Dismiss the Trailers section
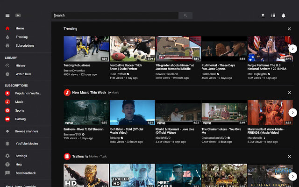299x187 pixels. 289,157
